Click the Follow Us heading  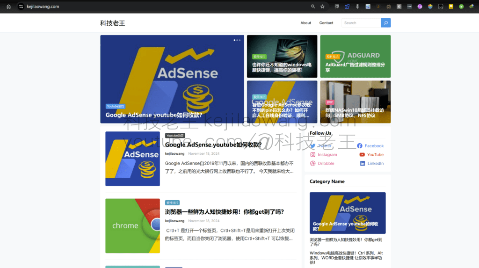coord(320,133)
